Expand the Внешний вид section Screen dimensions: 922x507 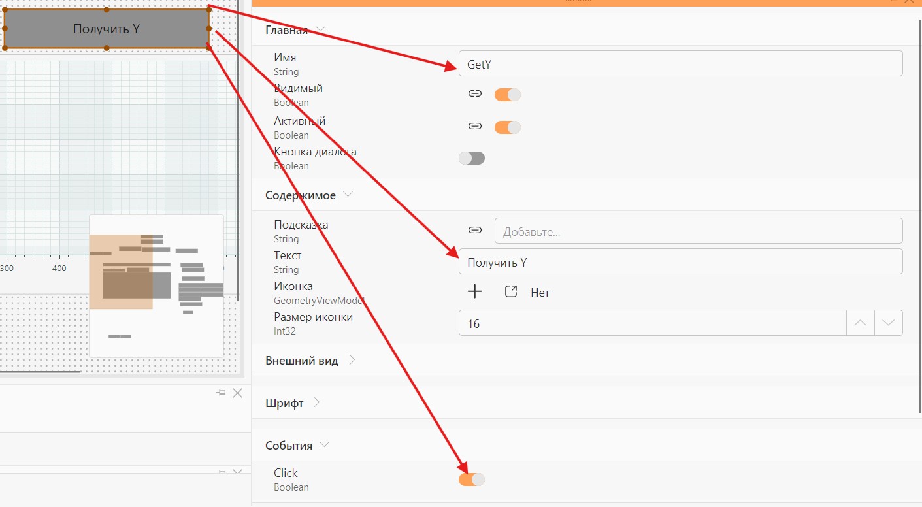(352, 360)
